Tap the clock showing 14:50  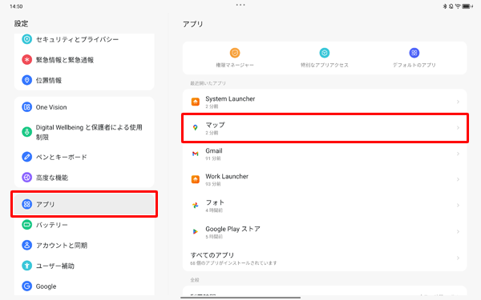(16, 6)
